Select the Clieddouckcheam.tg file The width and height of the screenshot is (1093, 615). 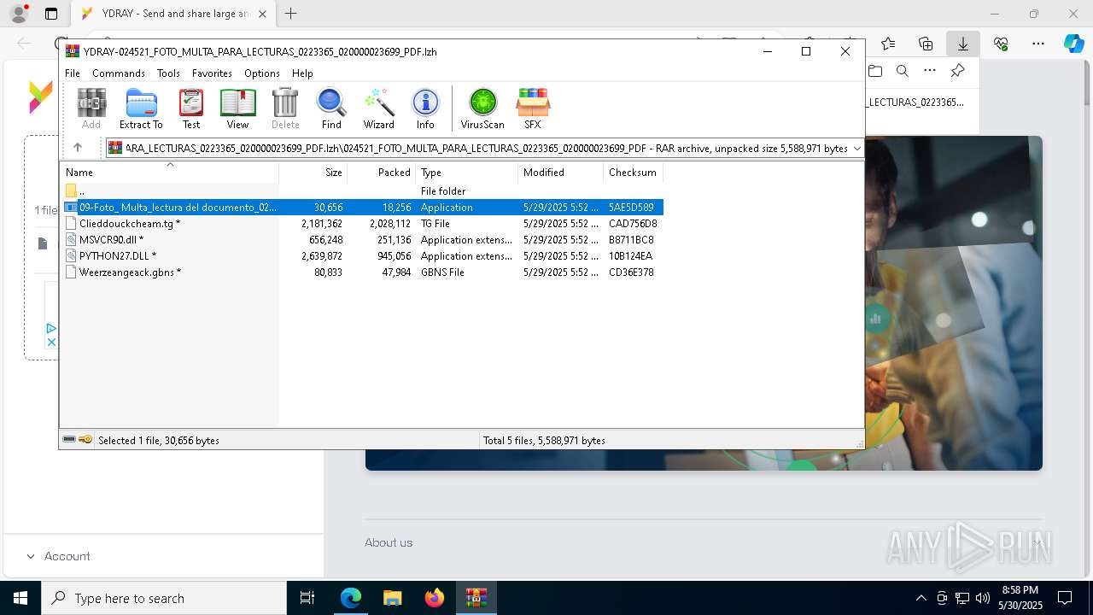(x=362, y=223)
